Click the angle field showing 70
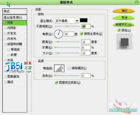140x115 pixels. tap(69, 34)
